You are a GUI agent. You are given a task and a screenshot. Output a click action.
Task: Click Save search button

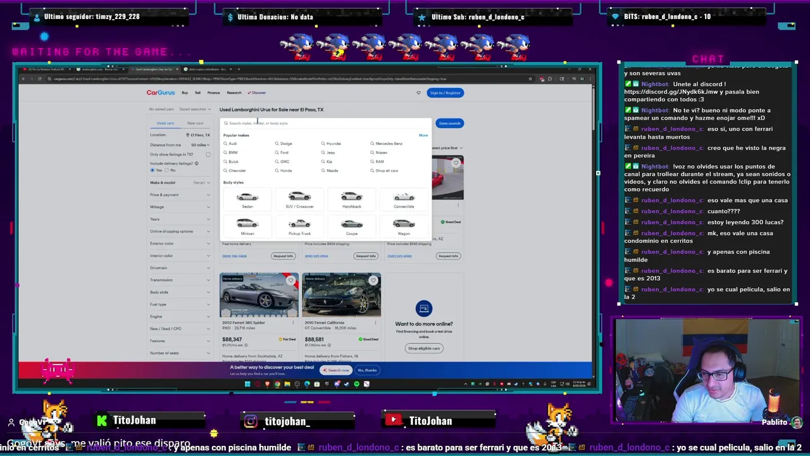coord(450,123)
